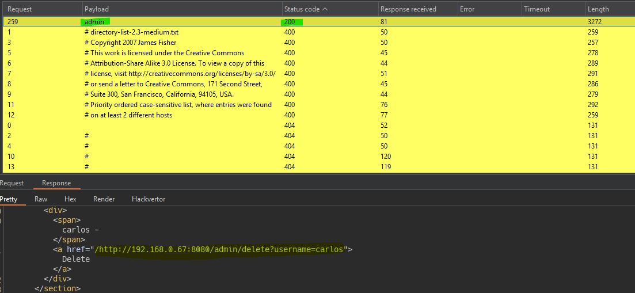Switch to the Request tab
This screenshot has width=635, height=293.
tap(12, 183)
